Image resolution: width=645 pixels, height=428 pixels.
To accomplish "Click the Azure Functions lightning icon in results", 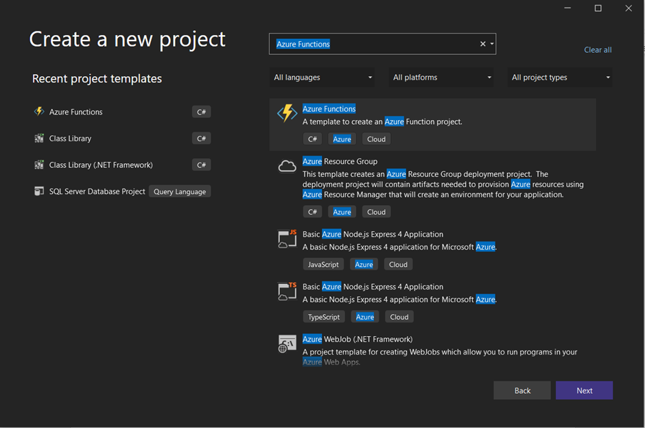I will [287, 112].
